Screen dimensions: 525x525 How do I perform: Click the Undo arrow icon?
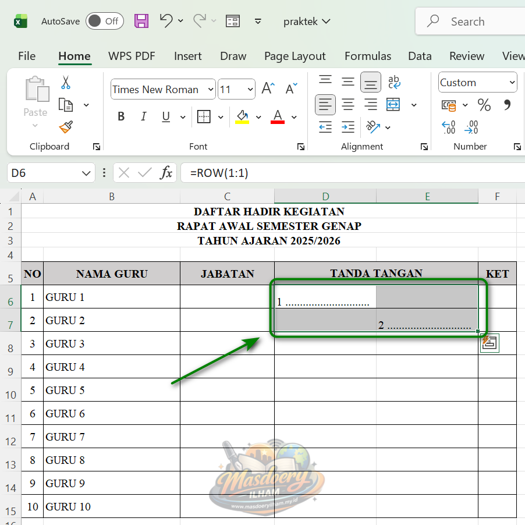click(166, 21)
